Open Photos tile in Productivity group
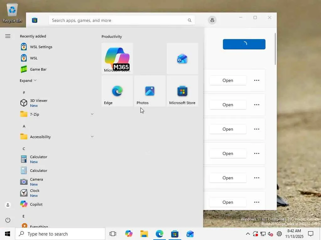This screenshot has height=240, width=321. 150,91
